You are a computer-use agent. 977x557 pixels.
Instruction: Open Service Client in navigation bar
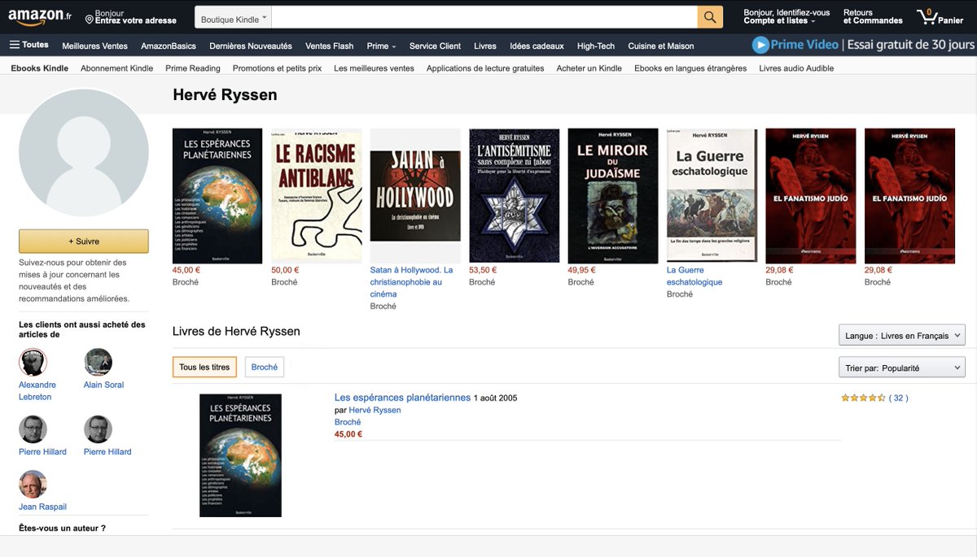click(x=435, y=46)
